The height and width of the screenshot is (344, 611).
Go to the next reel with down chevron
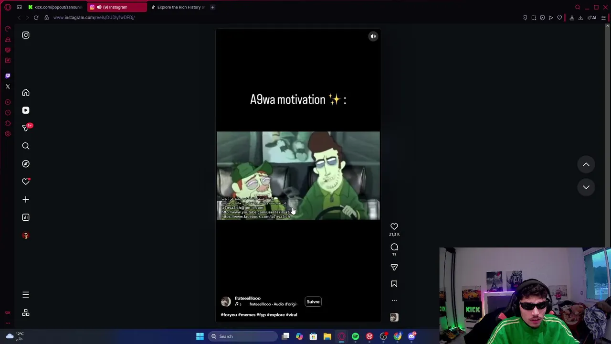[x=586, y=187]
